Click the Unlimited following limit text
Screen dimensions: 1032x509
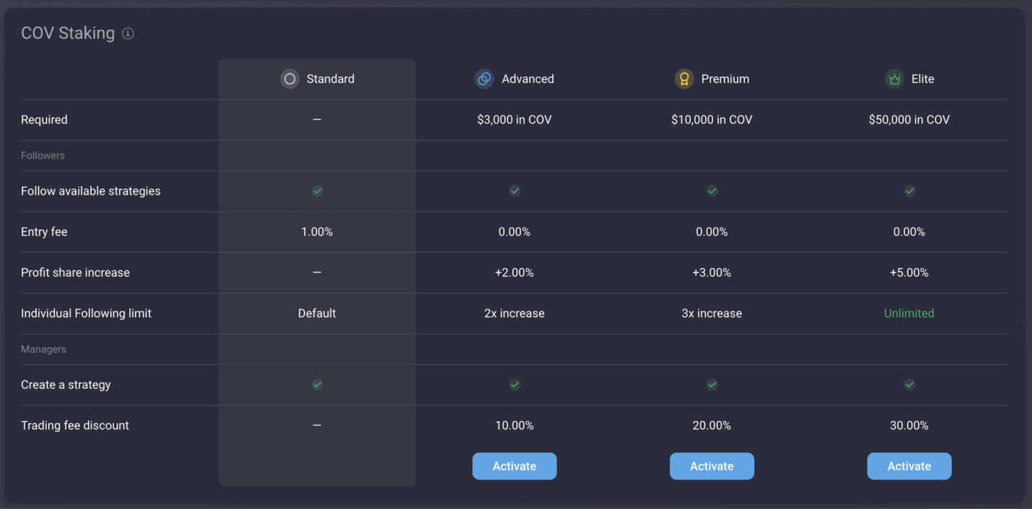pos(909,314)
